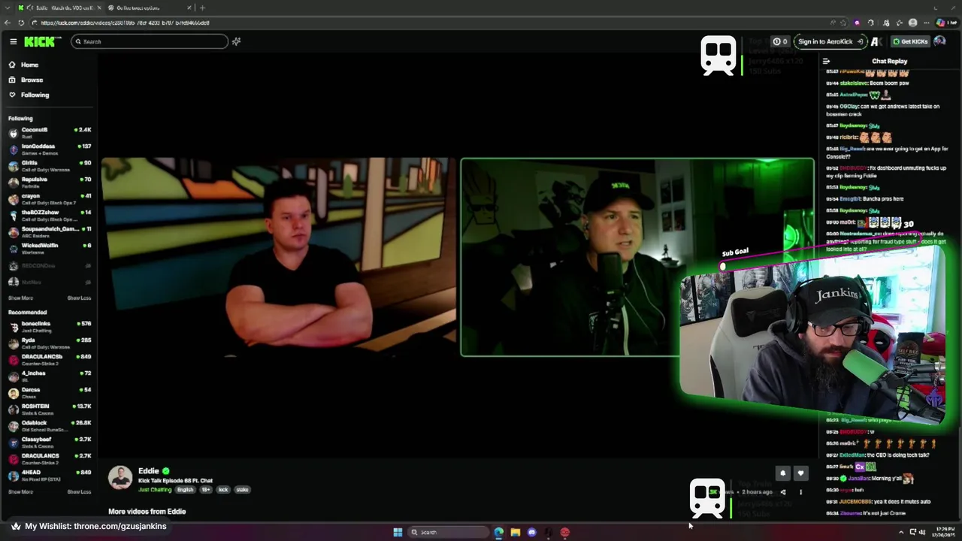Open Following in sidebar
The height and width of the screenshot is (541, 962).
pyautogui.click(x=35, y=95)
